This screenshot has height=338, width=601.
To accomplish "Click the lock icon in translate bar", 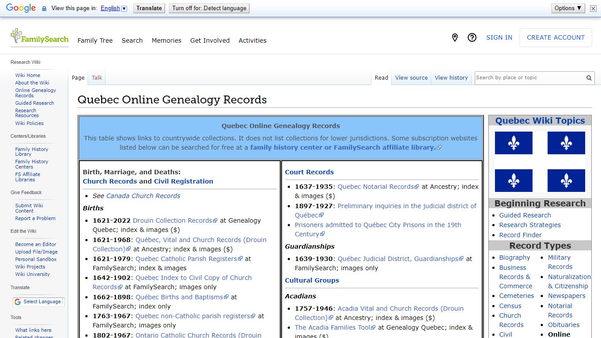I will coord(44,8).
